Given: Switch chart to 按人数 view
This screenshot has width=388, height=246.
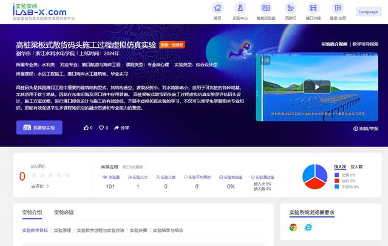Looking at the screenshot, I should click(356, 167).
